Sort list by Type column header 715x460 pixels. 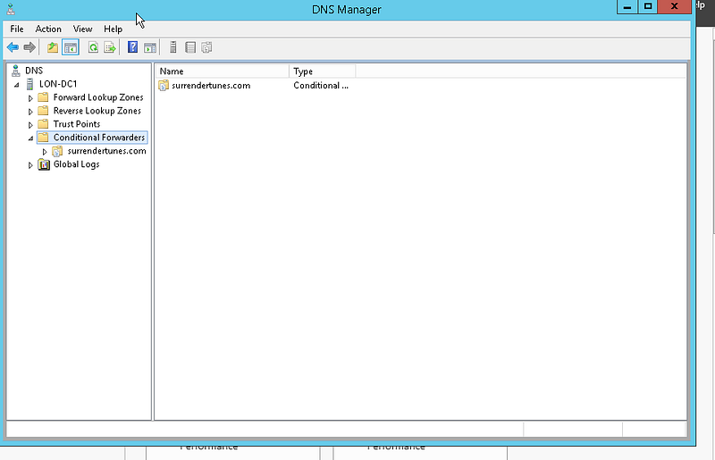[323, 71]
